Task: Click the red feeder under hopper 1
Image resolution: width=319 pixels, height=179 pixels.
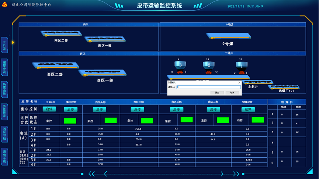Action: pos(242,72)
